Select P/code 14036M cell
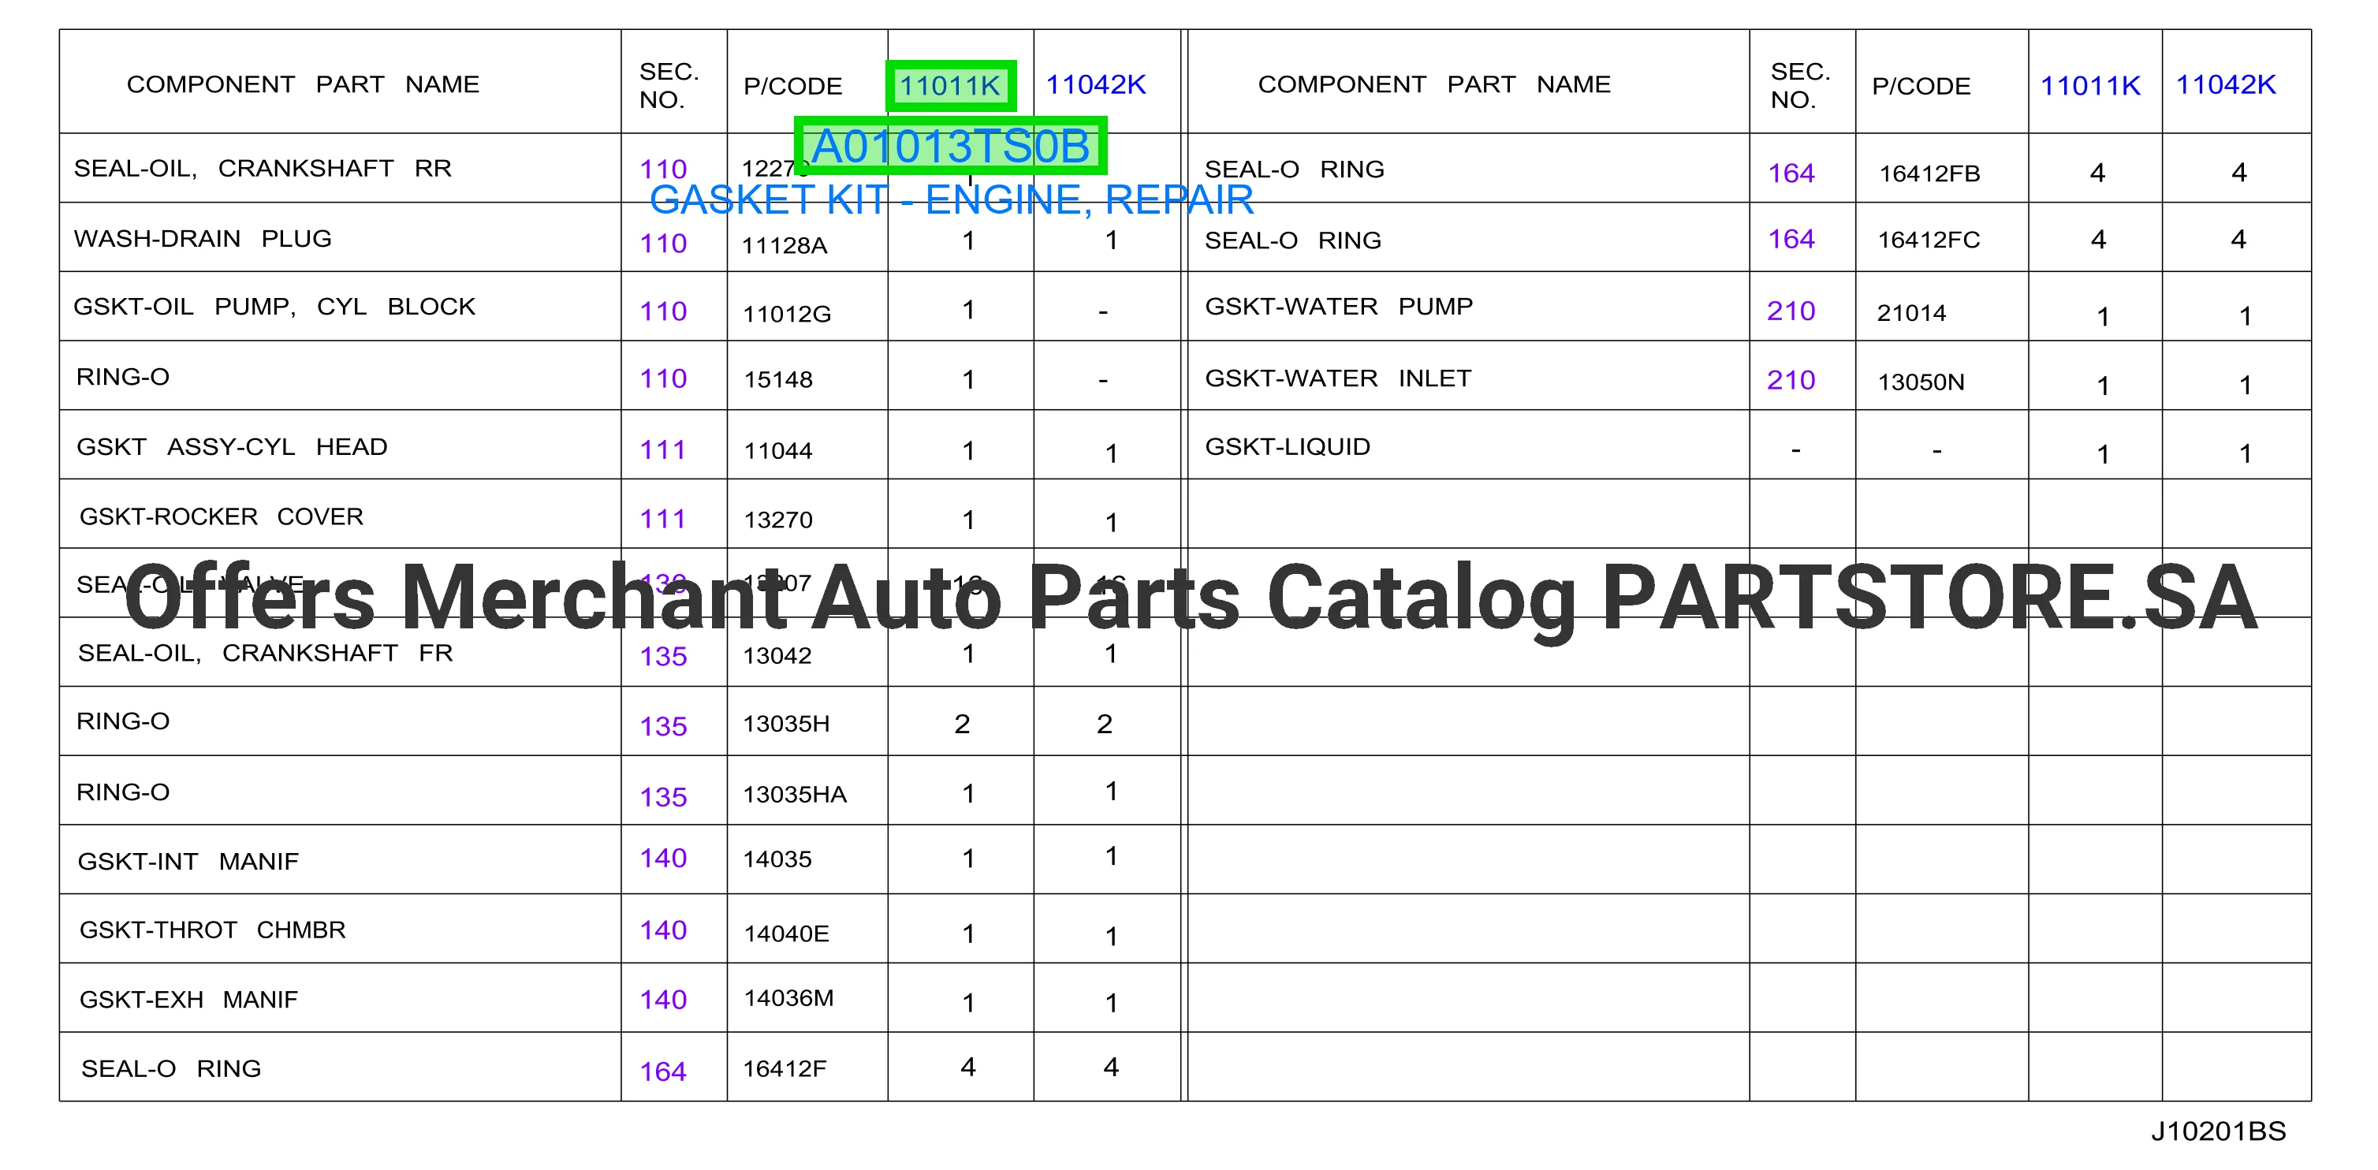Viewport: 2378px width, 1170px height. tap(788, 998)
